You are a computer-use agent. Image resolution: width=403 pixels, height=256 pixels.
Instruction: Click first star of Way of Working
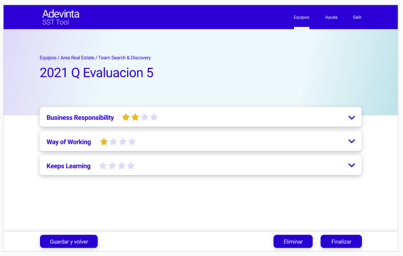pos(104,142)
